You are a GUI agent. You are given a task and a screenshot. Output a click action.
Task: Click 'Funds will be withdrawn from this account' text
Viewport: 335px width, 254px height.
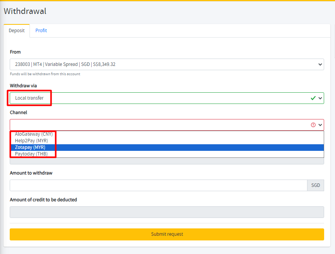[45, 74]
